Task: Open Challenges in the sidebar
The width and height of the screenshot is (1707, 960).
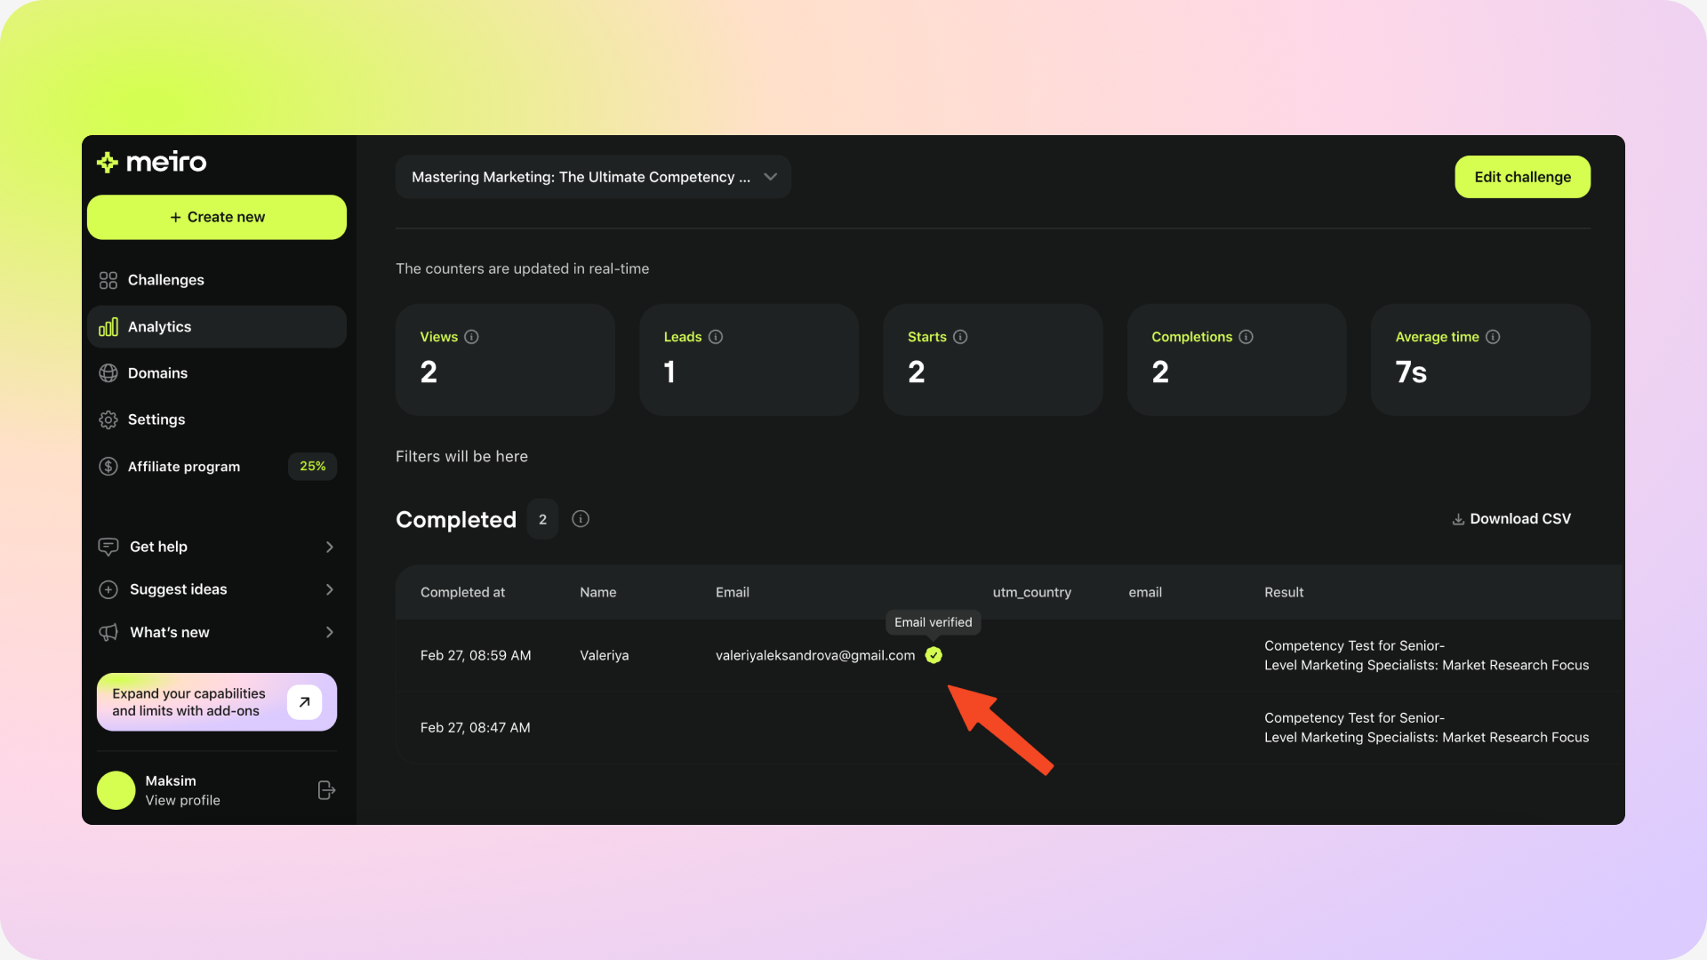Action: pyautogui.click(x=165, y=280)
